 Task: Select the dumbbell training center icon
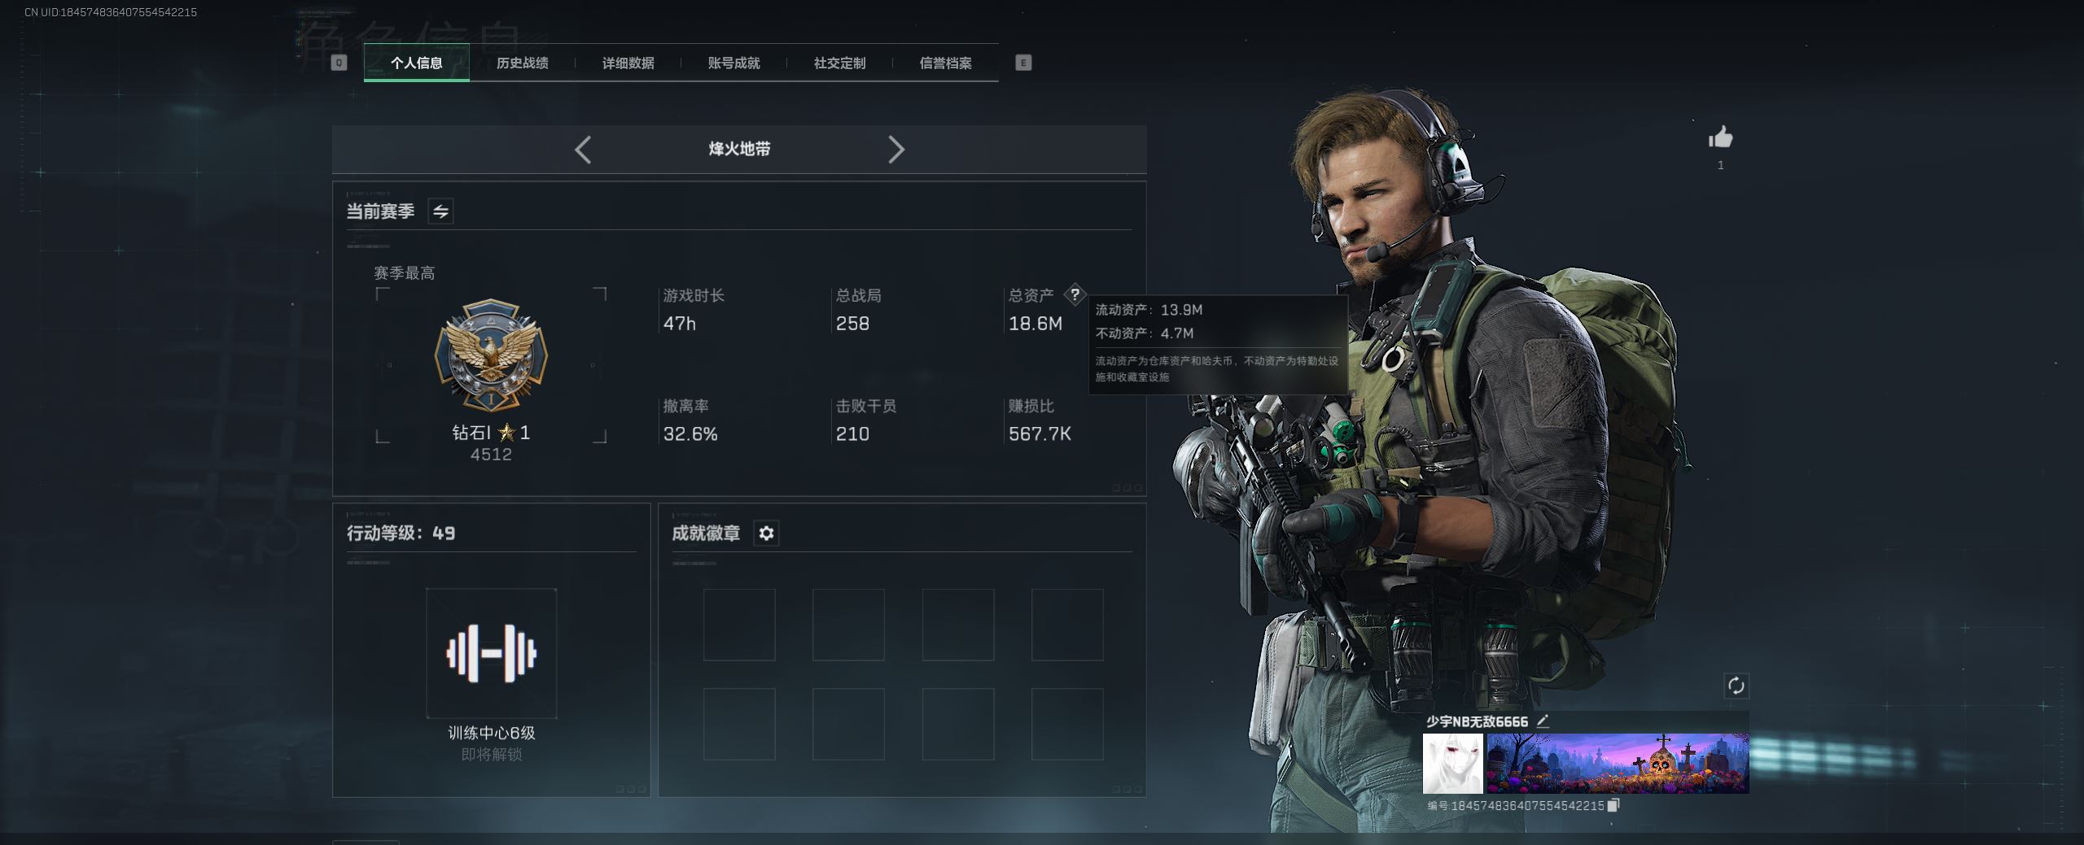(x=492, y=653)
